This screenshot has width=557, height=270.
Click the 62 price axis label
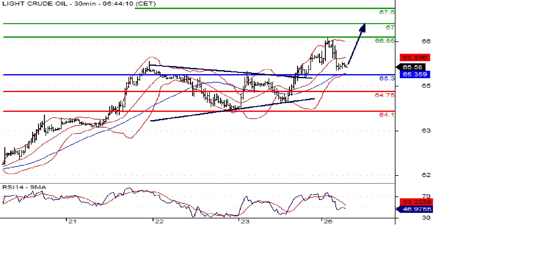(x=426, y=175)
